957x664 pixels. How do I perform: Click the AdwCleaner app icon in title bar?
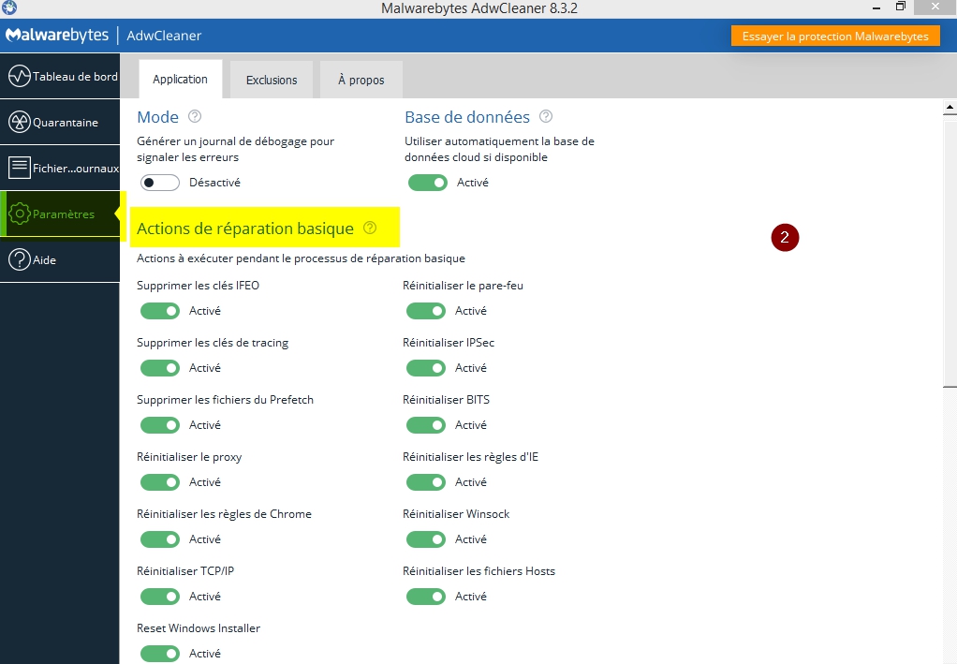(x=9, y=7)
